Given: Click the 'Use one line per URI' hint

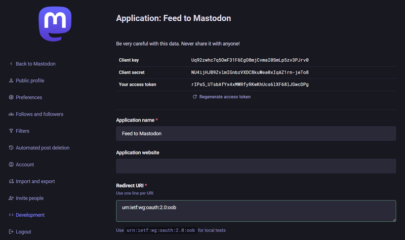Looking at the screenshot, I should 135,193.
